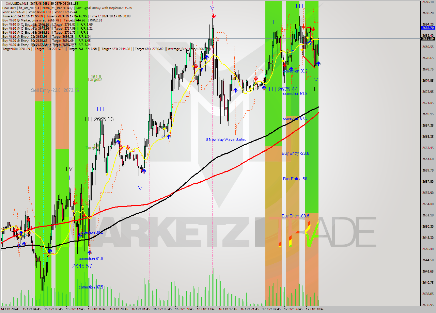This screenshot has width=436, height=313.
Task: Click the 2642.65 price axis label
Action: (x=428, y=271)
